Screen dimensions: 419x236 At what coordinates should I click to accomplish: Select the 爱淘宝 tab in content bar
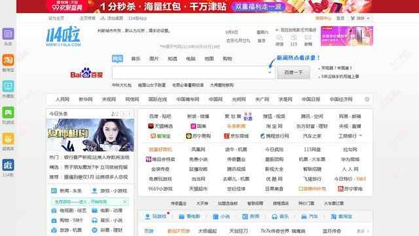pos(342,216)
